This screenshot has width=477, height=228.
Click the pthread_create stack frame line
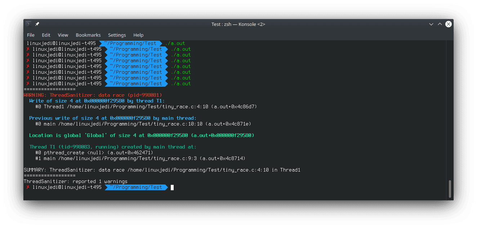(94, 152)
